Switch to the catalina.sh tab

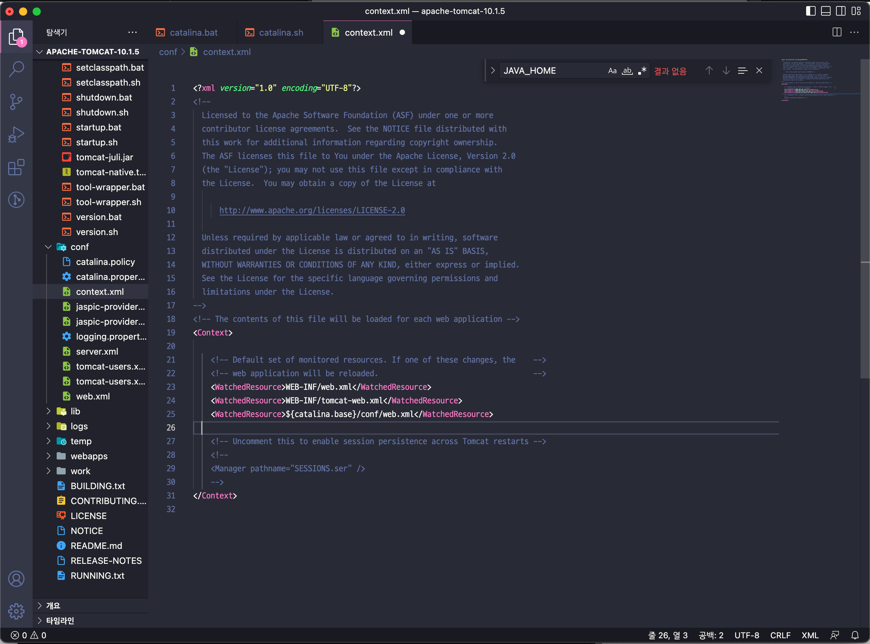[x=281, y=33]
